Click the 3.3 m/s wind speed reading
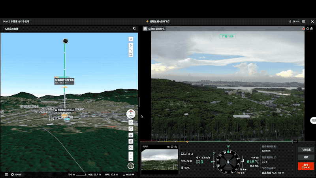The width and height of the screenshot is (316, 178). pyautogui.click(x=203, y=157)
